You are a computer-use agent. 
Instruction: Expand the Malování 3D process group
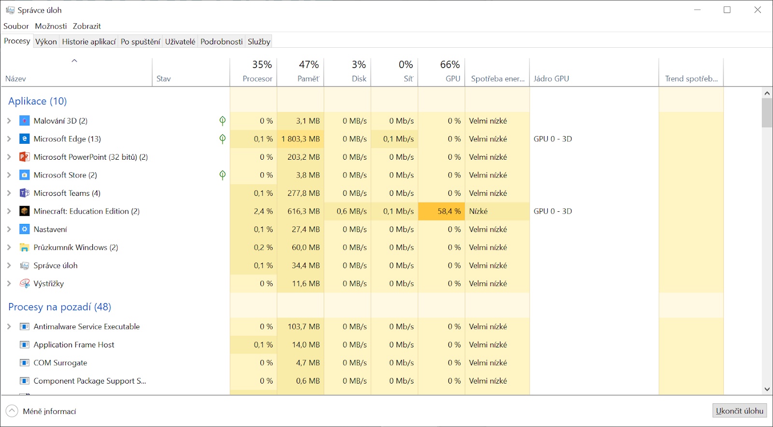(x=9, y=121)
